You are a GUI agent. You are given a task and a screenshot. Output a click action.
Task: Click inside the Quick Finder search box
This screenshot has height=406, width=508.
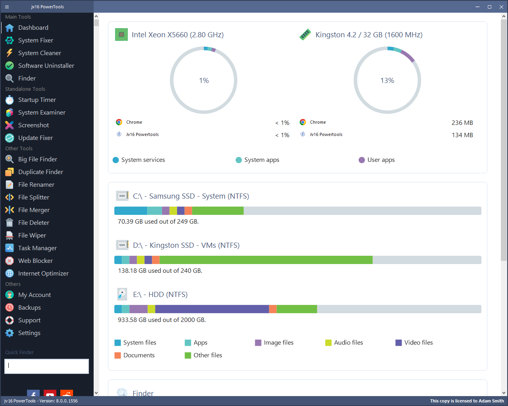pyautogui.click(x=46, y=366)
